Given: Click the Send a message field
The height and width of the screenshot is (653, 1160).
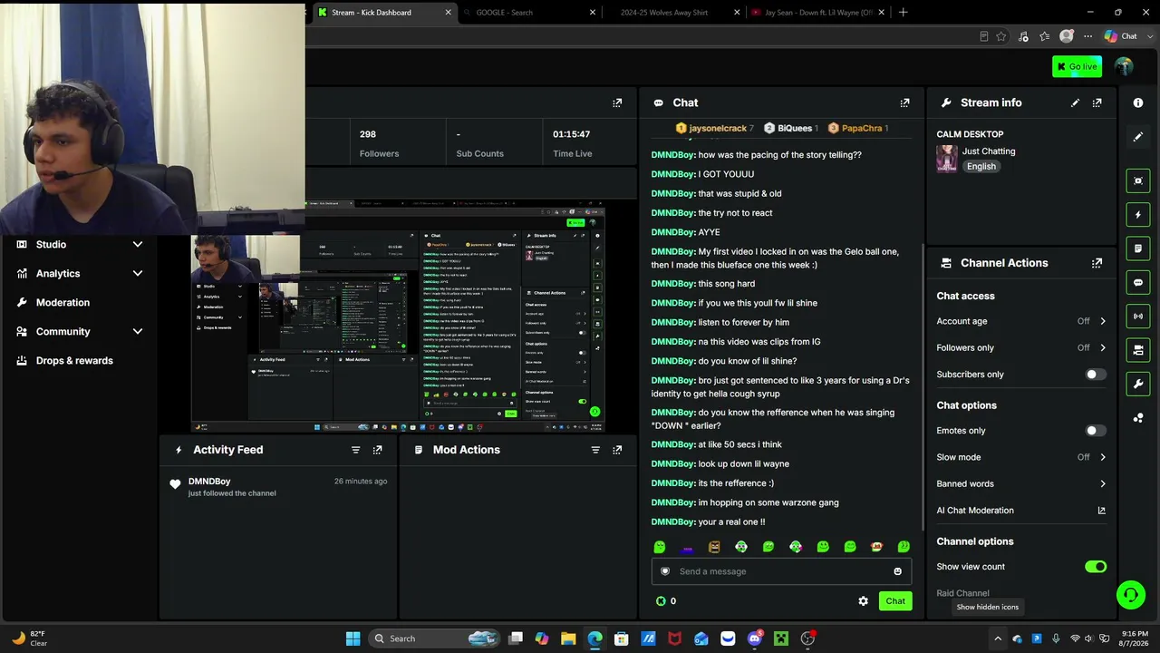Looking at the screenshot, I should (781, 571).
